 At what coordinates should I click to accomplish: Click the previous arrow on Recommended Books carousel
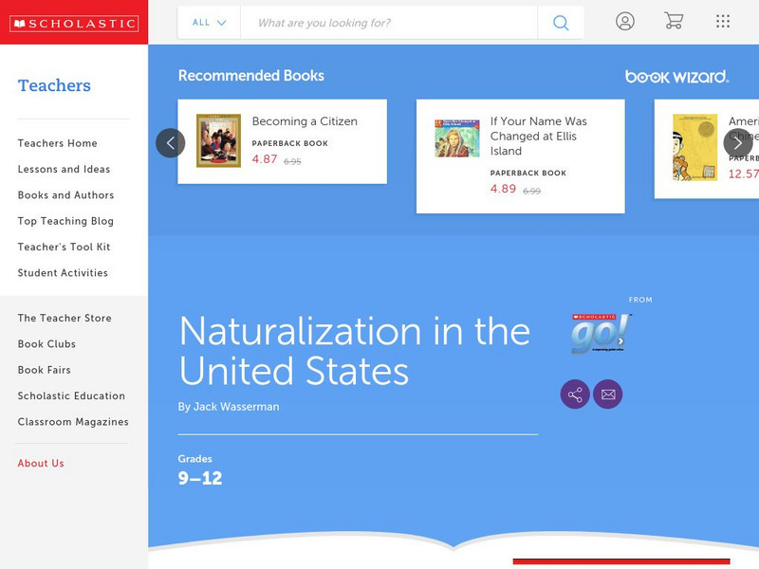[x=171, y=142]
